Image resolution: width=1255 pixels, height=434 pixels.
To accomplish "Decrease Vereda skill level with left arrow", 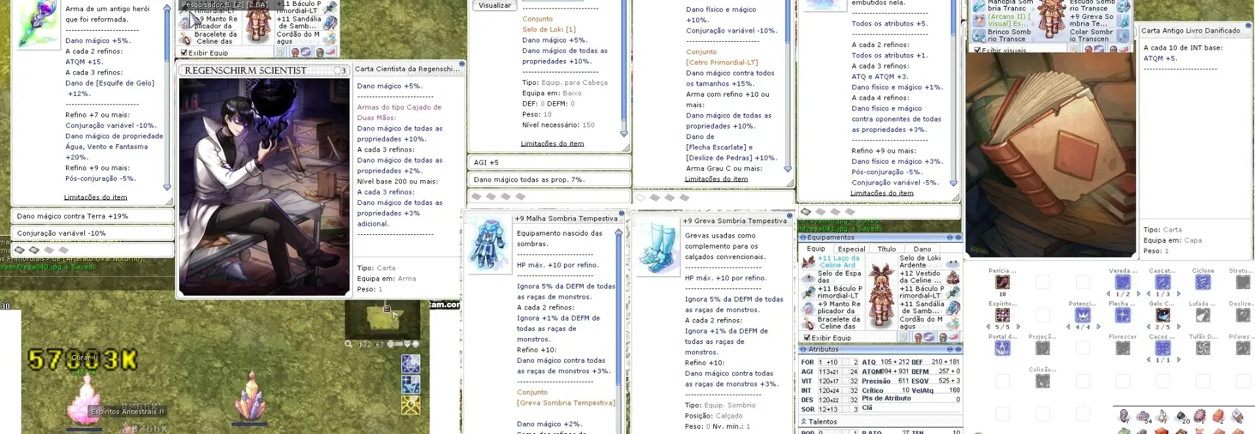I will pos(1109,294).
